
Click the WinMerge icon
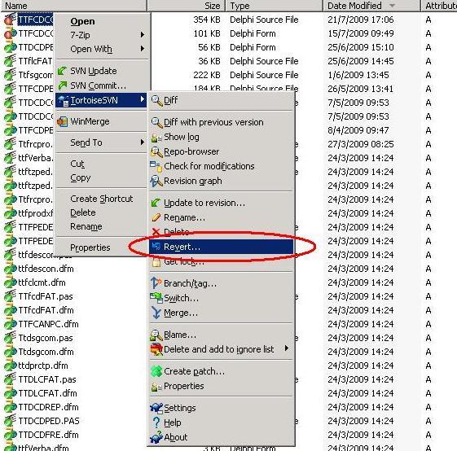(x=62, y=121)
